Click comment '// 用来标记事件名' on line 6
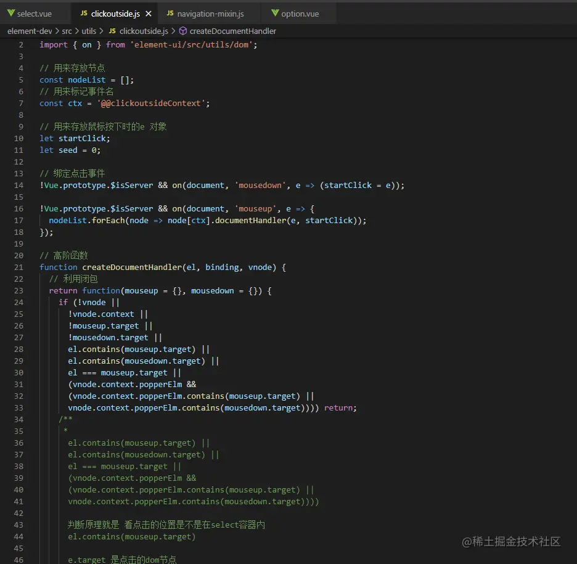 pyautogui.click(x=76, y=92)
